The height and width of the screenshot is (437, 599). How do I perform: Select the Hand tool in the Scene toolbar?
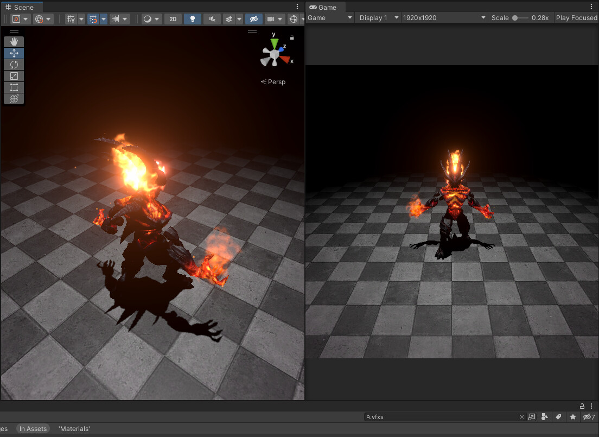point(14,41)
